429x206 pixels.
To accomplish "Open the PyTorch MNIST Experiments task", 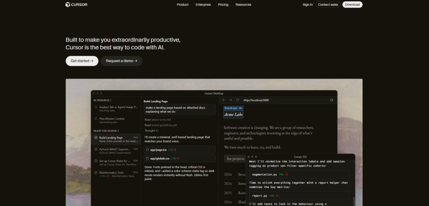I will coord(116,151).
